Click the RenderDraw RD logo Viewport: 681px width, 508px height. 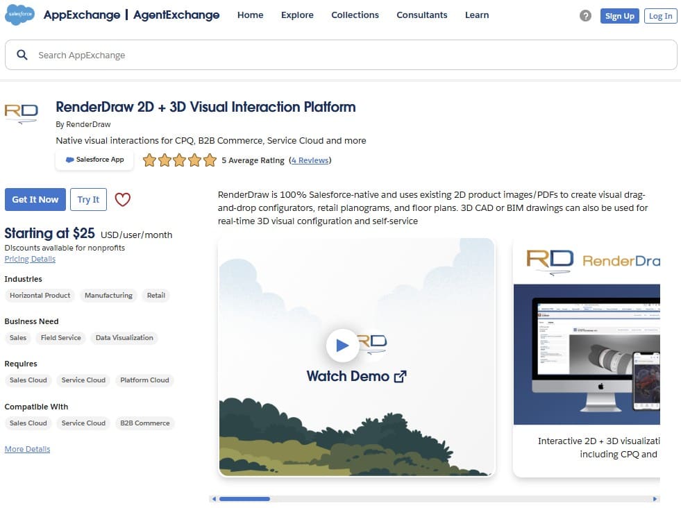click(x=22, y=113)
